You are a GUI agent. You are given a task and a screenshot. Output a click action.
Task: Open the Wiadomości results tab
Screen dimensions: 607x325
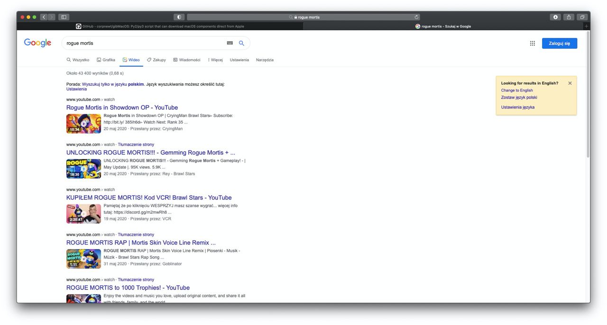(x=187, y=60)
